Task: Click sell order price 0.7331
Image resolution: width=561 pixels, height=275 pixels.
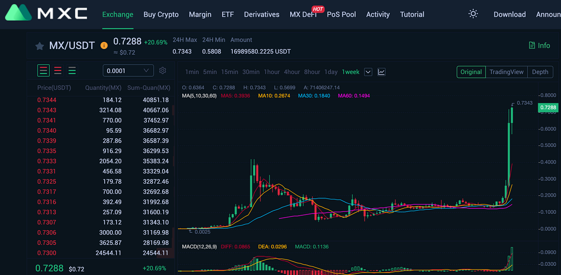Action: [x=47, y=172]
